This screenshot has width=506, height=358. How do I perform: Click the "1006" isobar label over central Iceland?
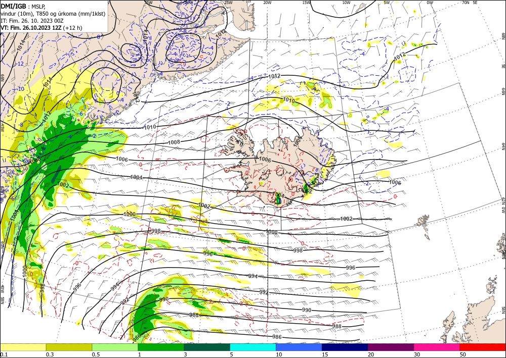(x=265, y=160)
